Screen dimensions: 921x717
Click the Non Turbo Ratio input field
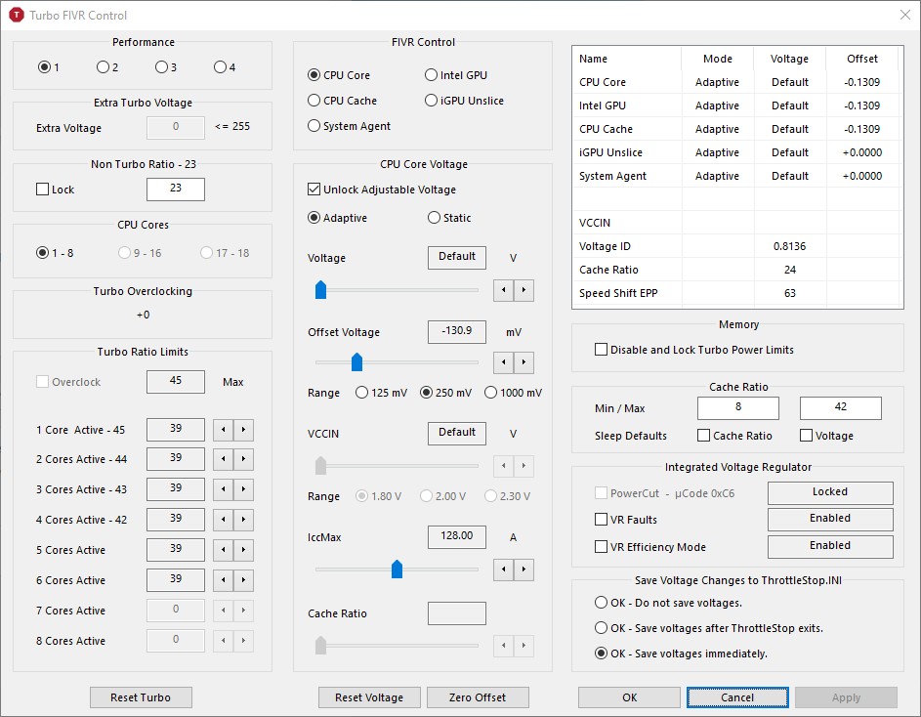pos(176,189)
